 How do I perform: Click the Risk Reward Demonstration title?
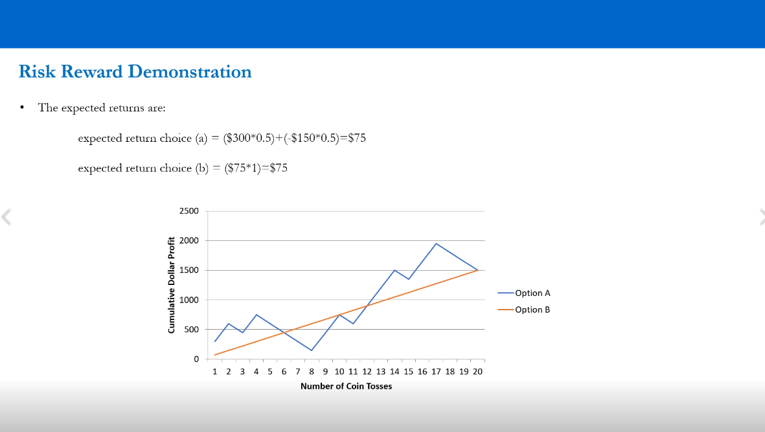(135, 71)
